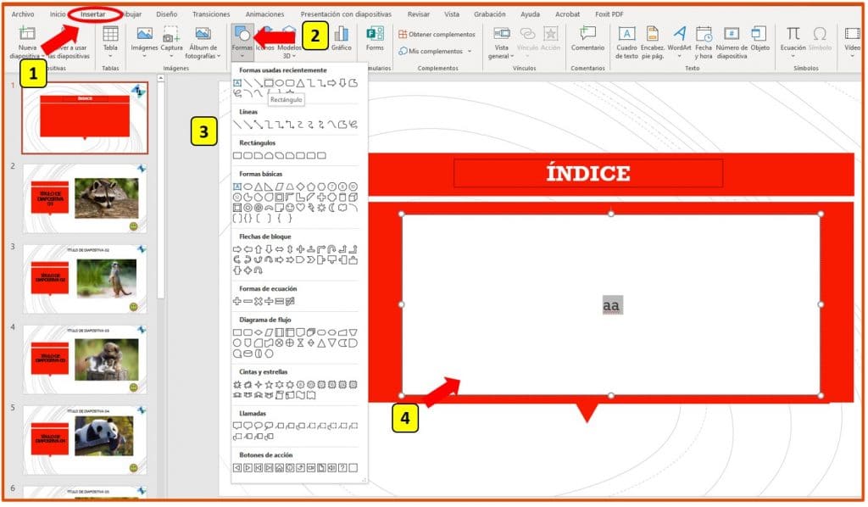The width and height of the screenshot is (868, 507).
Task: Select slide 3 thumbnail with meerkat
Action: (85, 279)
